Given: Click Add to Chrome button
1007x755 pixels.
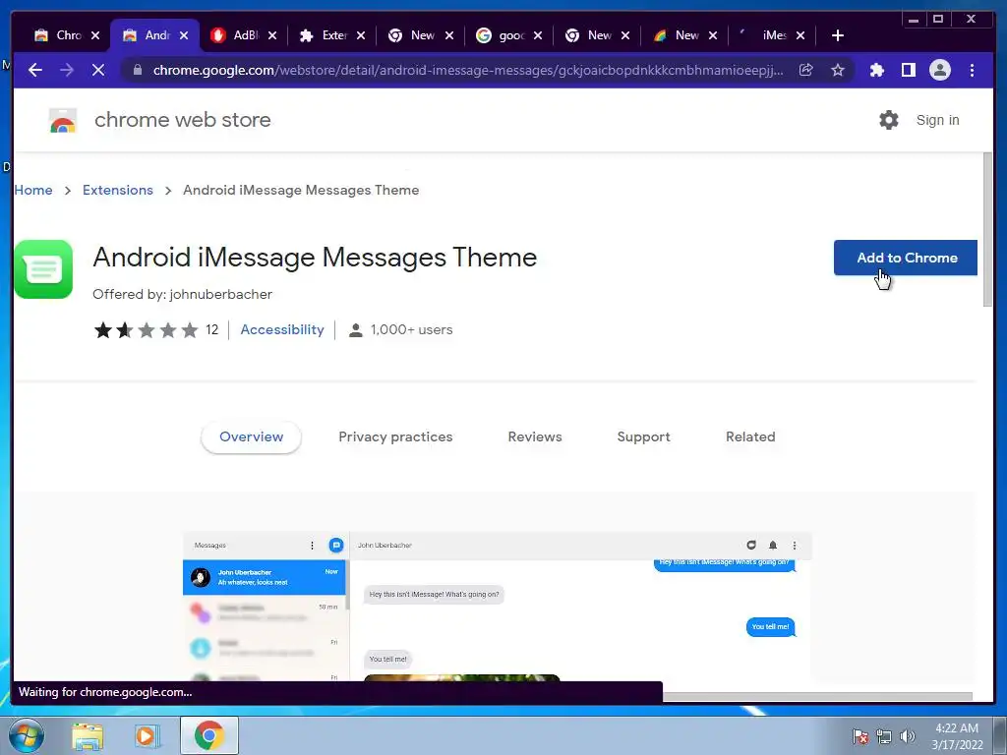Looking at the screenshot, I should pyautogui.click(x=906, y=258).
